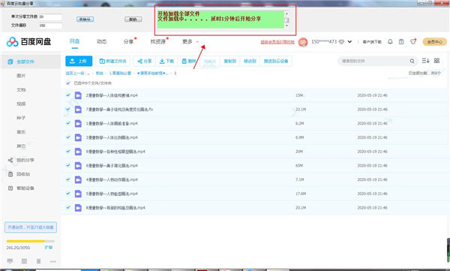This screenshot has width=450, height=271.
Task: Click the shirt skin icon in header
Action: click(x=413, y=41)
